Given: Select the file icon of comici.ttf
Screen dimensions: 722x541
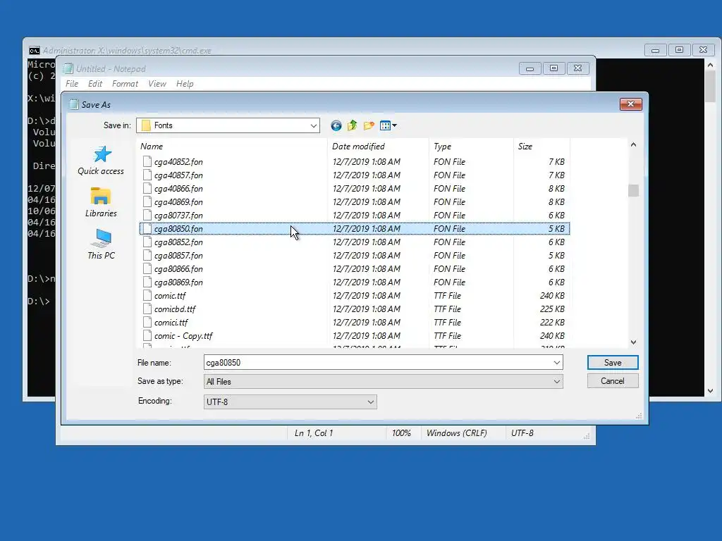Looking at the screenshot, I should click(147, 322).
